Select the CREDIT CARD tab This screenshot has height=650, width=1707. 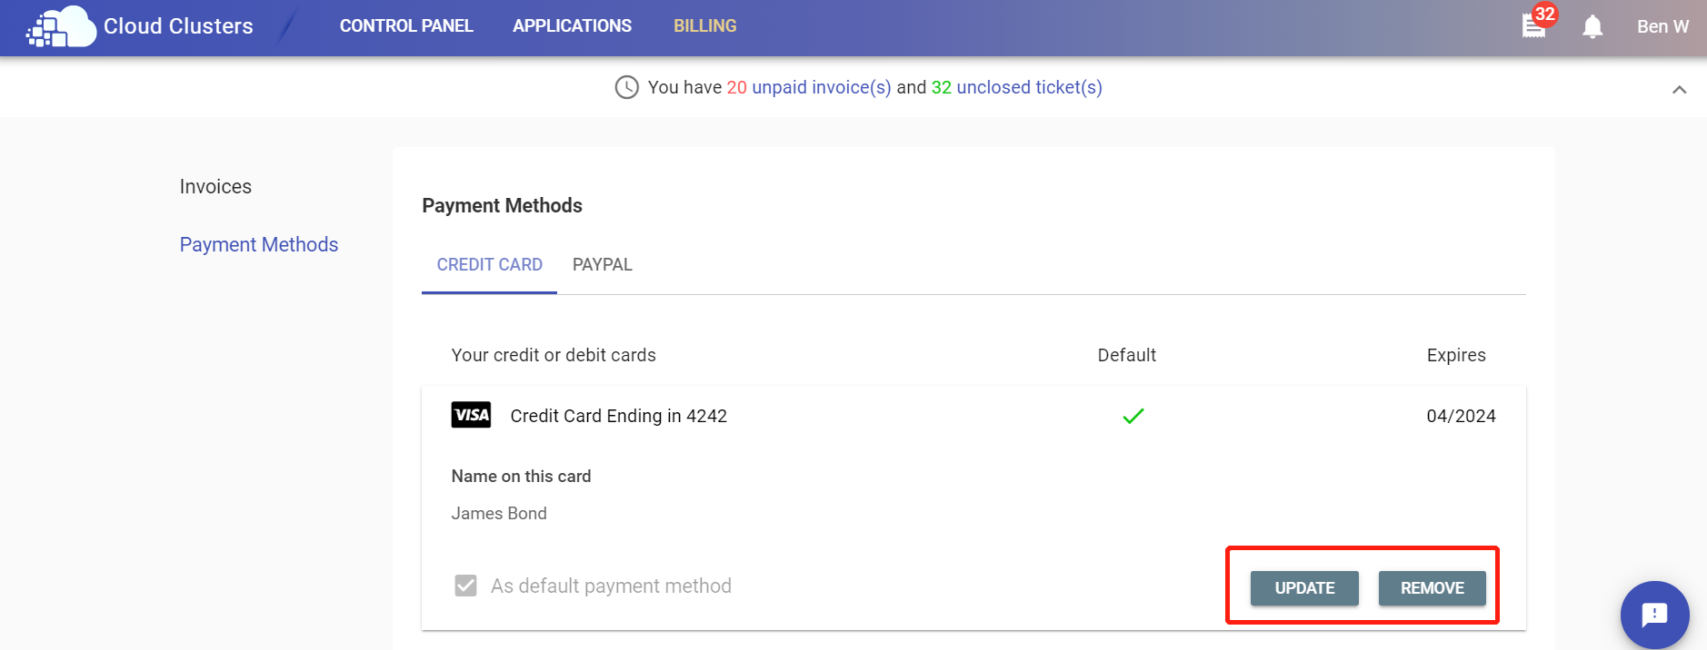tap(489, 265)
